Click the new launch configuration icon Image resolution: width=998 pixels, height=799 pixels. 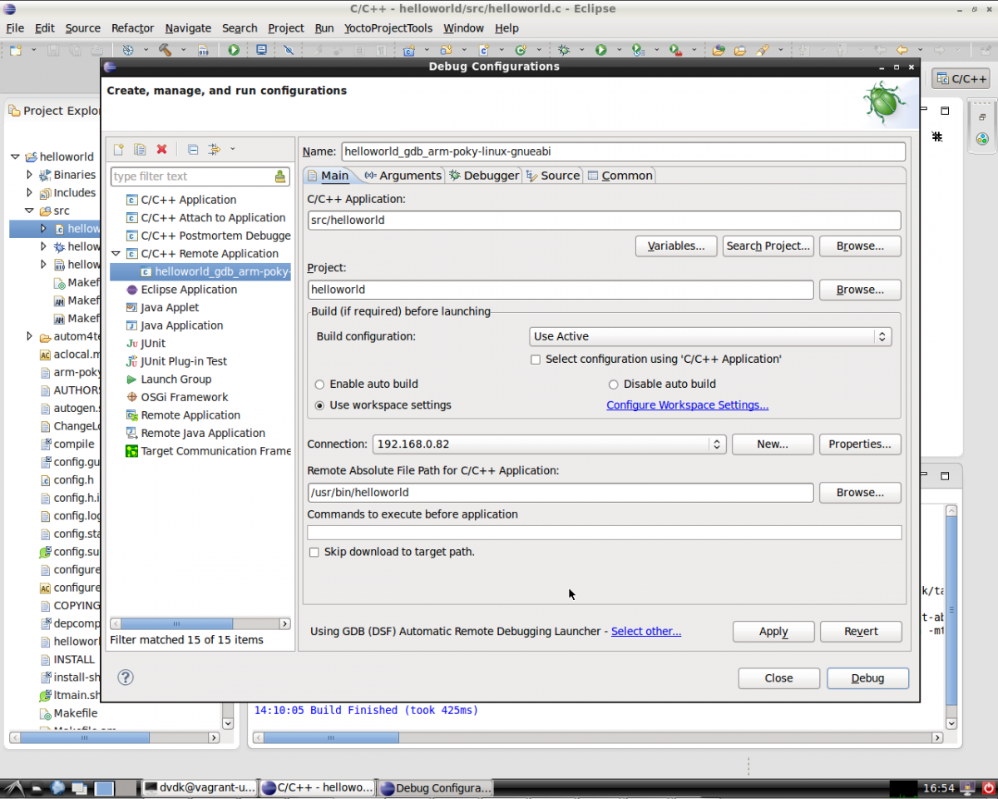119,150
